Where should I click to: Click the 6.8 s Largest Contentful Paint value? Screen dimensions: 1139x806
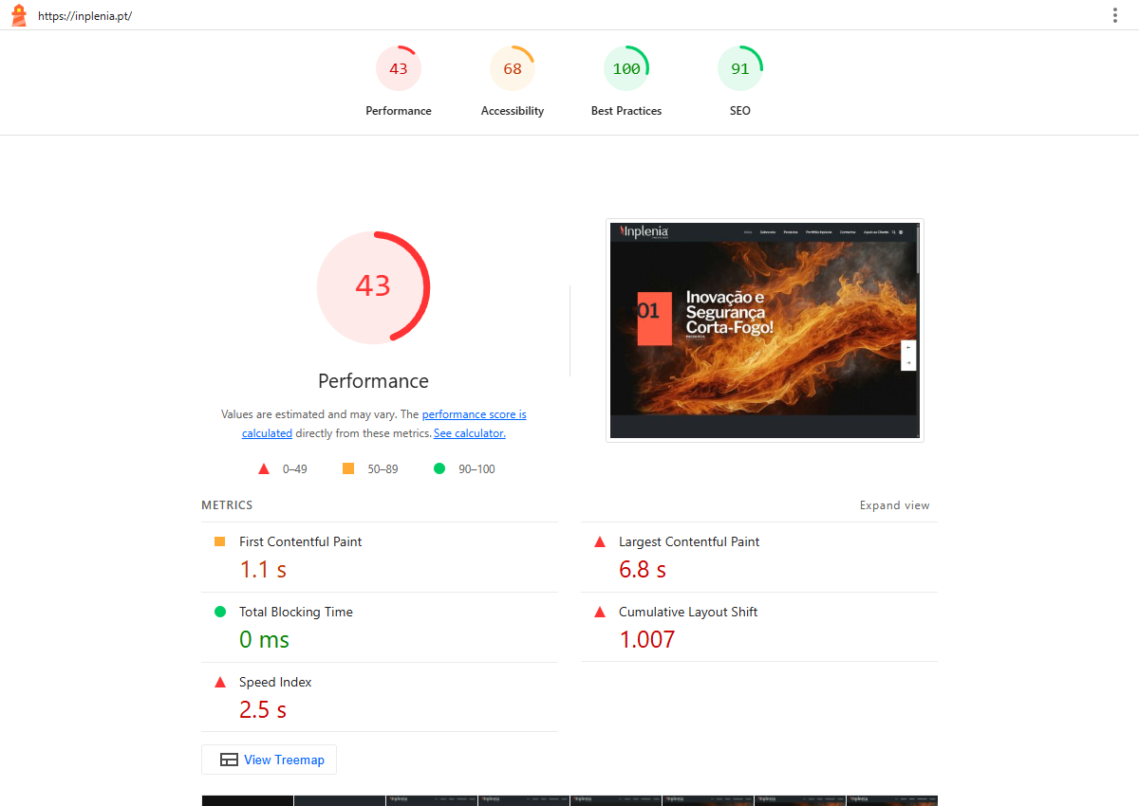click(x=643, y=570)
